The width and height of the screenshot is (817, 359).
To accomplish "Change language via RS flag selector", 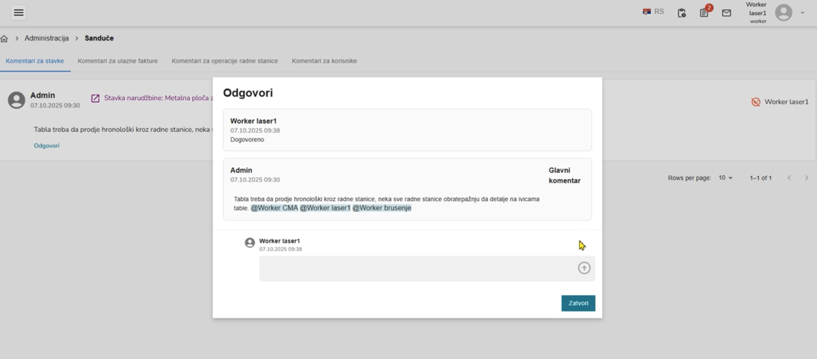I will coord(653,12).
